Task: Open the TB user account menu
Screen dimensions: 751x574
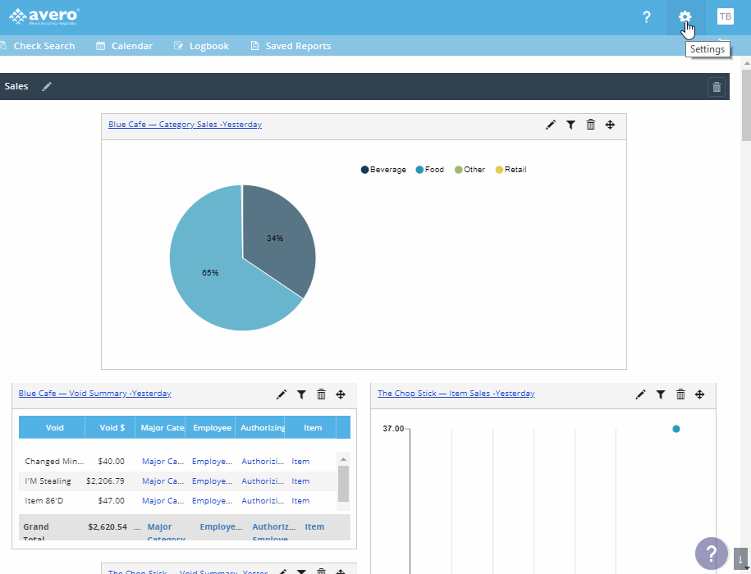Action: click(725, 16)
